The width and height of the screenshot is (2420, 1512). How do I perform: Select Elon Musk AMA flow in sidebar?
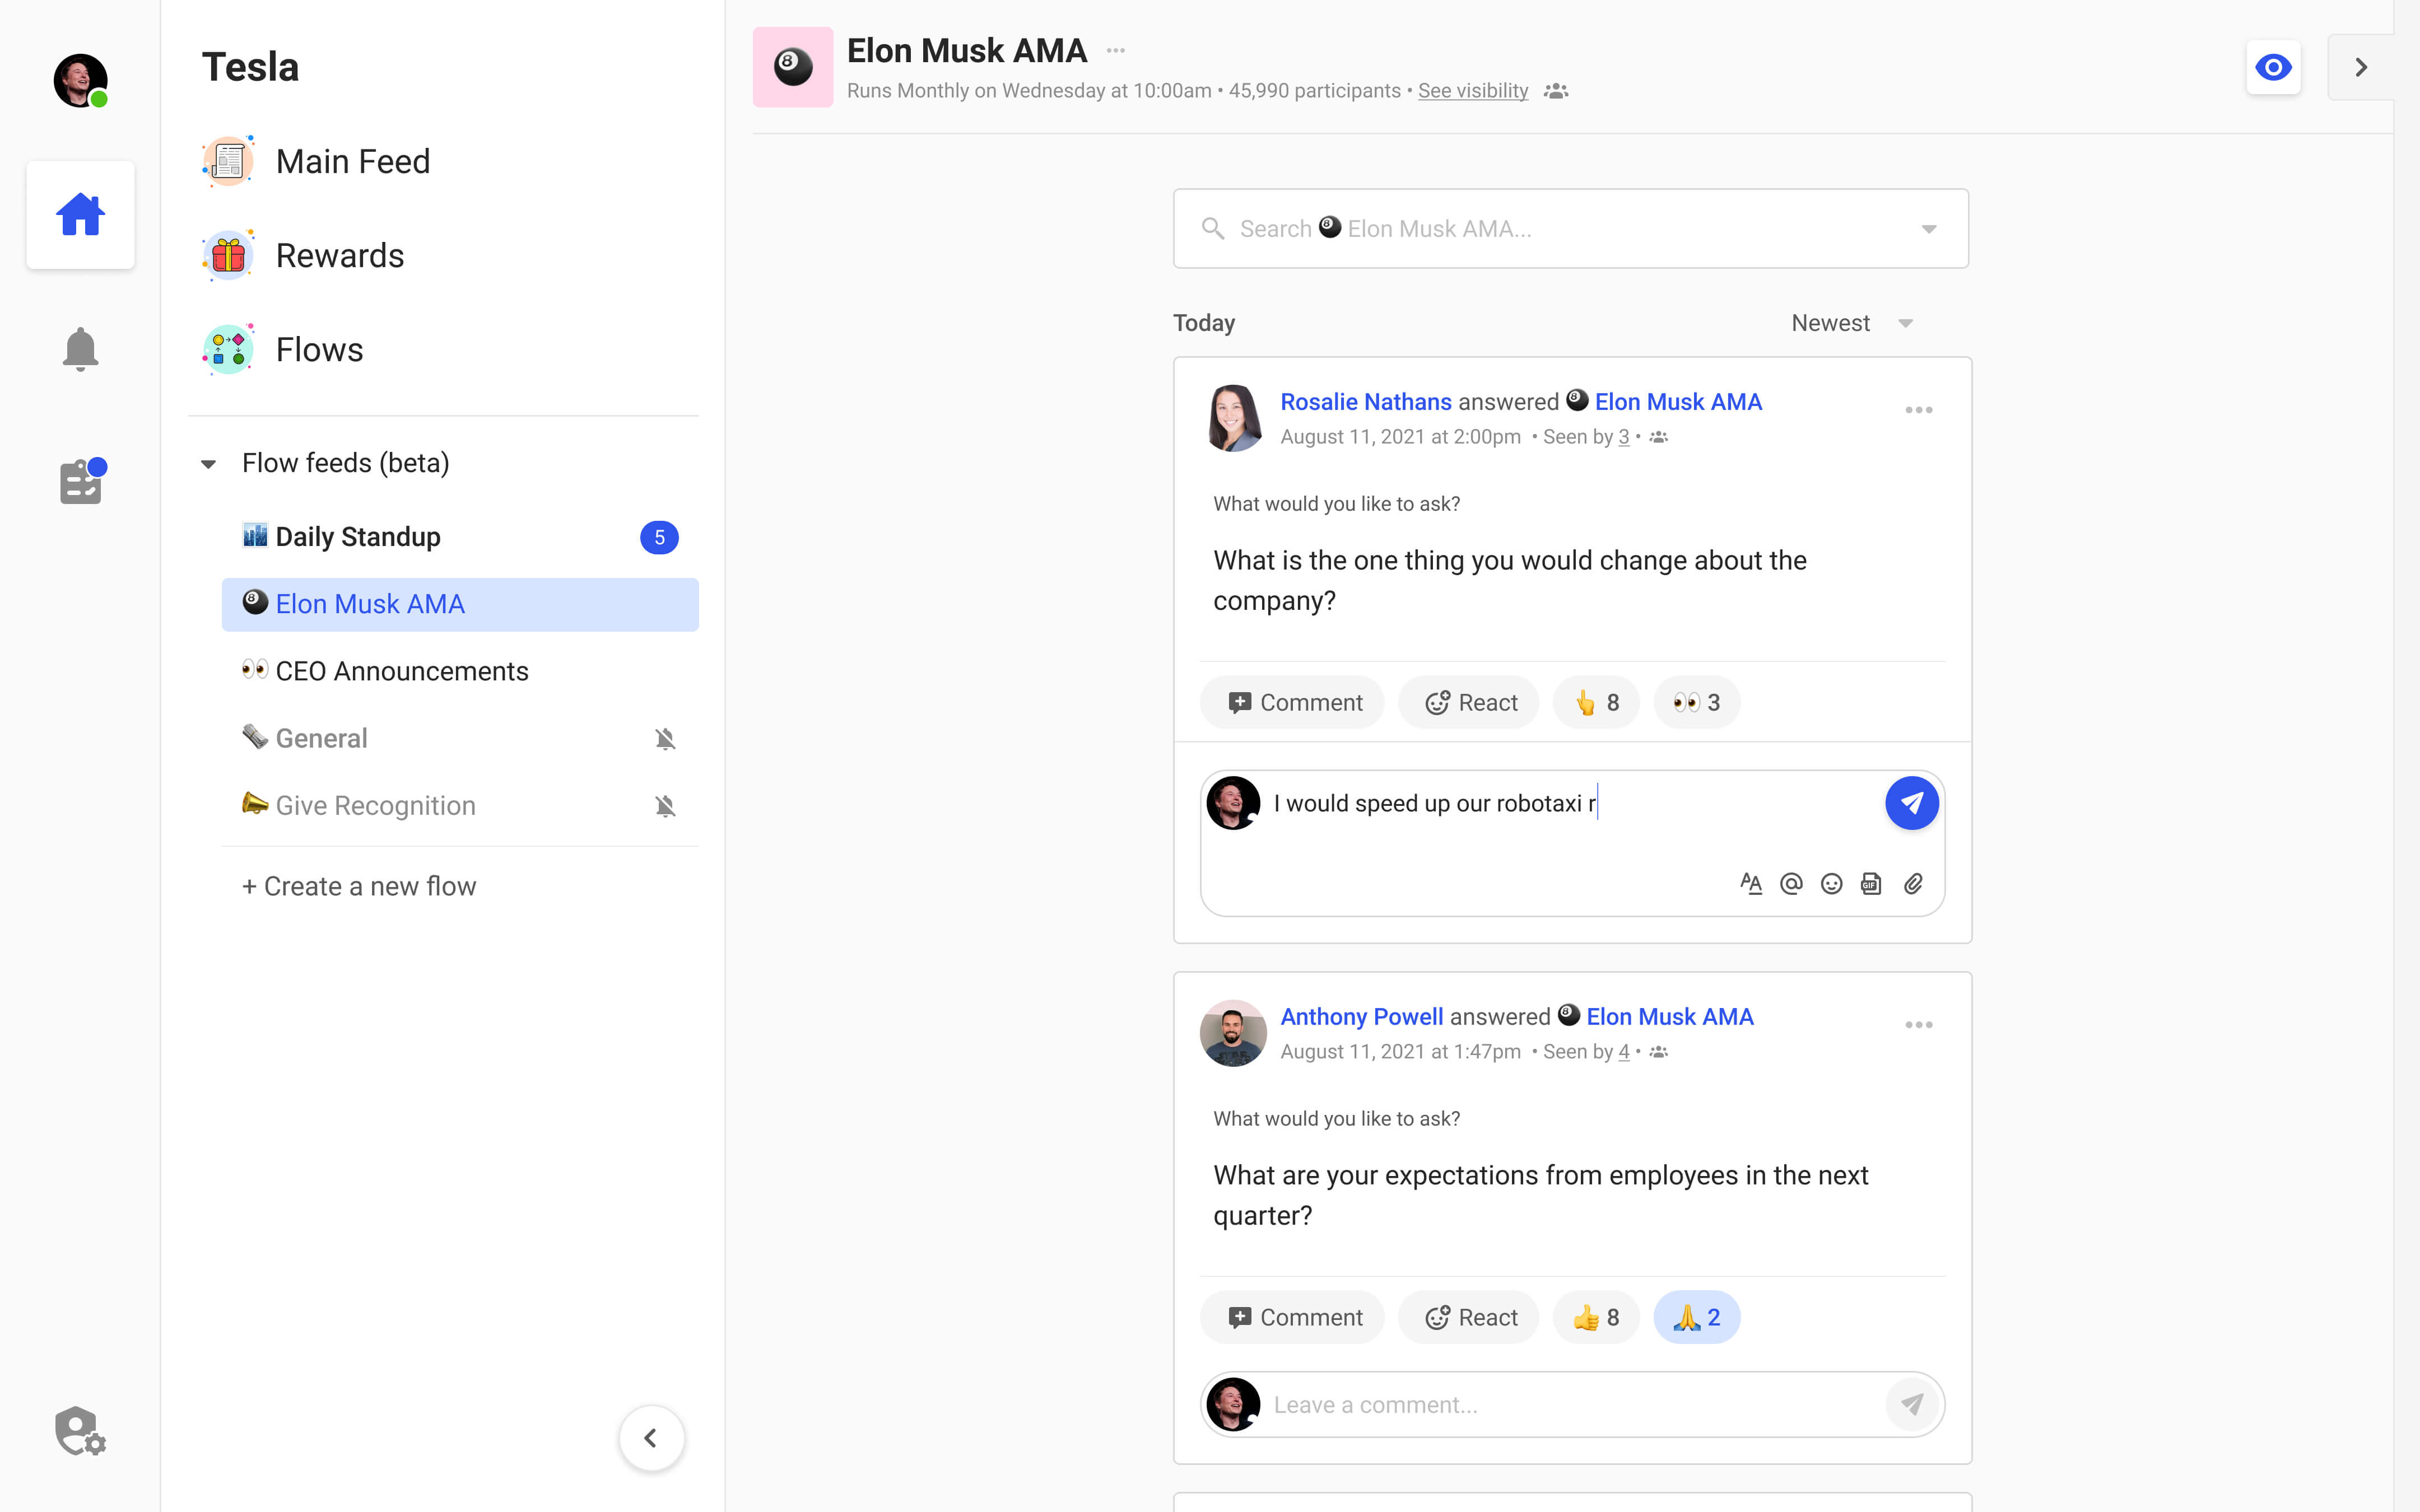coord(460,604)
